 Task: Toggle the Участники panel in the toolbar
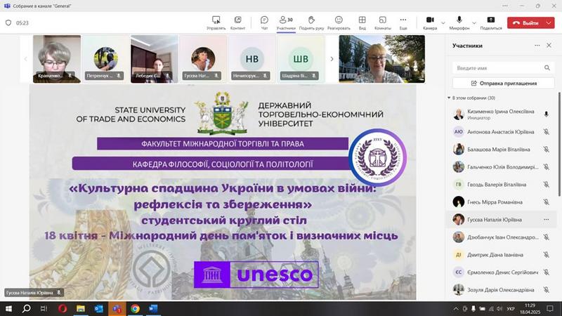(286, 23)
